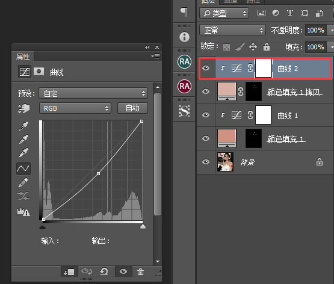
Task: Open the RGB channel dropdown
Action: pos(75,108)
